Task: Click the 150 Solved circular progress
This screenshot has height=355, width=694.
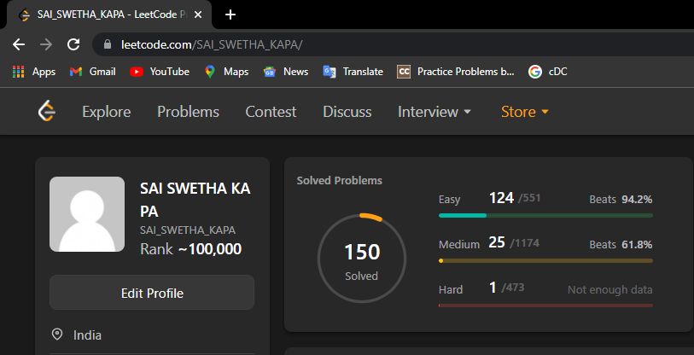Action: tap(362, 259)
